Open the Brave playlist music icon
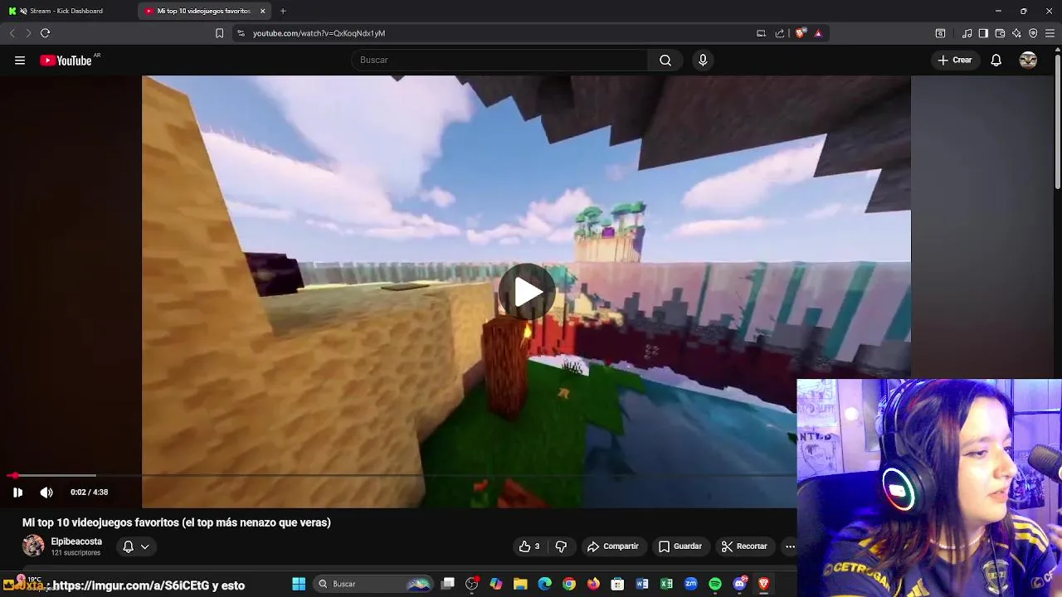Viewport: 1062px width, 597px height. 967,33
